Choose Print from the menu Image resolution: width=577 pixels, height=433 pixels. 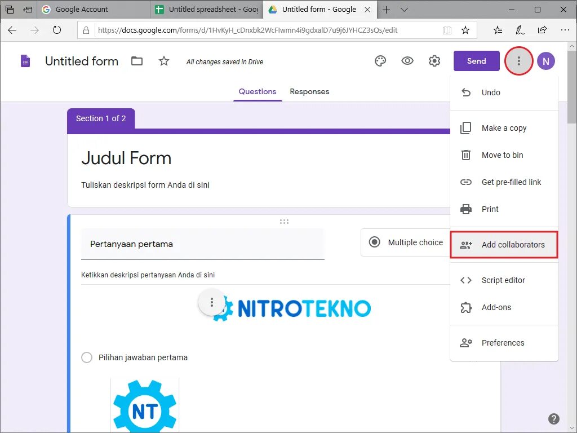tap(504, 209)
